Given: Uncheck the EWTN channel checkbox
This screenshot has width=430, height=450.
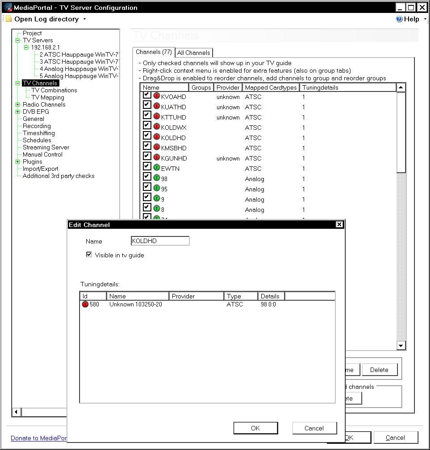Looking at the screenshot, I should click(x=147, y=166).
